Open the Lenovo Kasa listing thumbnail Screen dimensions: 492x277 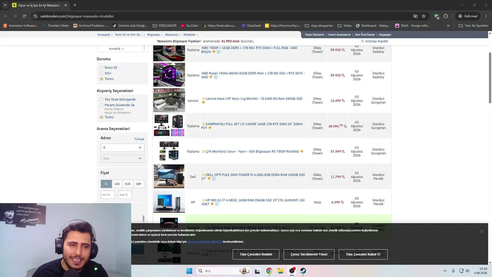point(169,100)
